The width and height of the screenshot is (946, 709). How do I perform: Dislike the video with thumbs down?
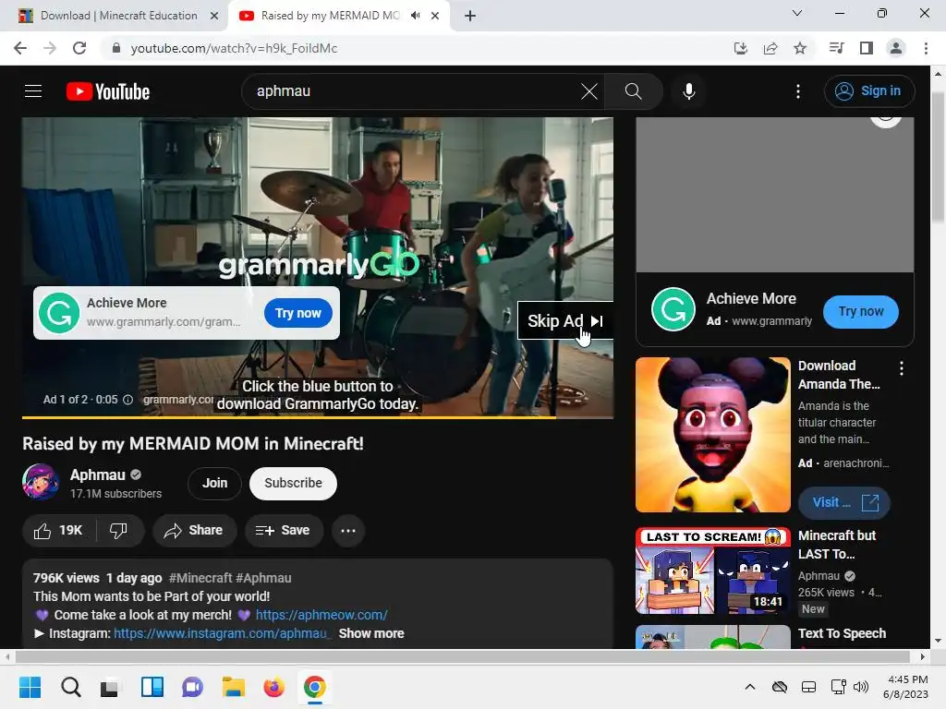click(x=118, y=531)
